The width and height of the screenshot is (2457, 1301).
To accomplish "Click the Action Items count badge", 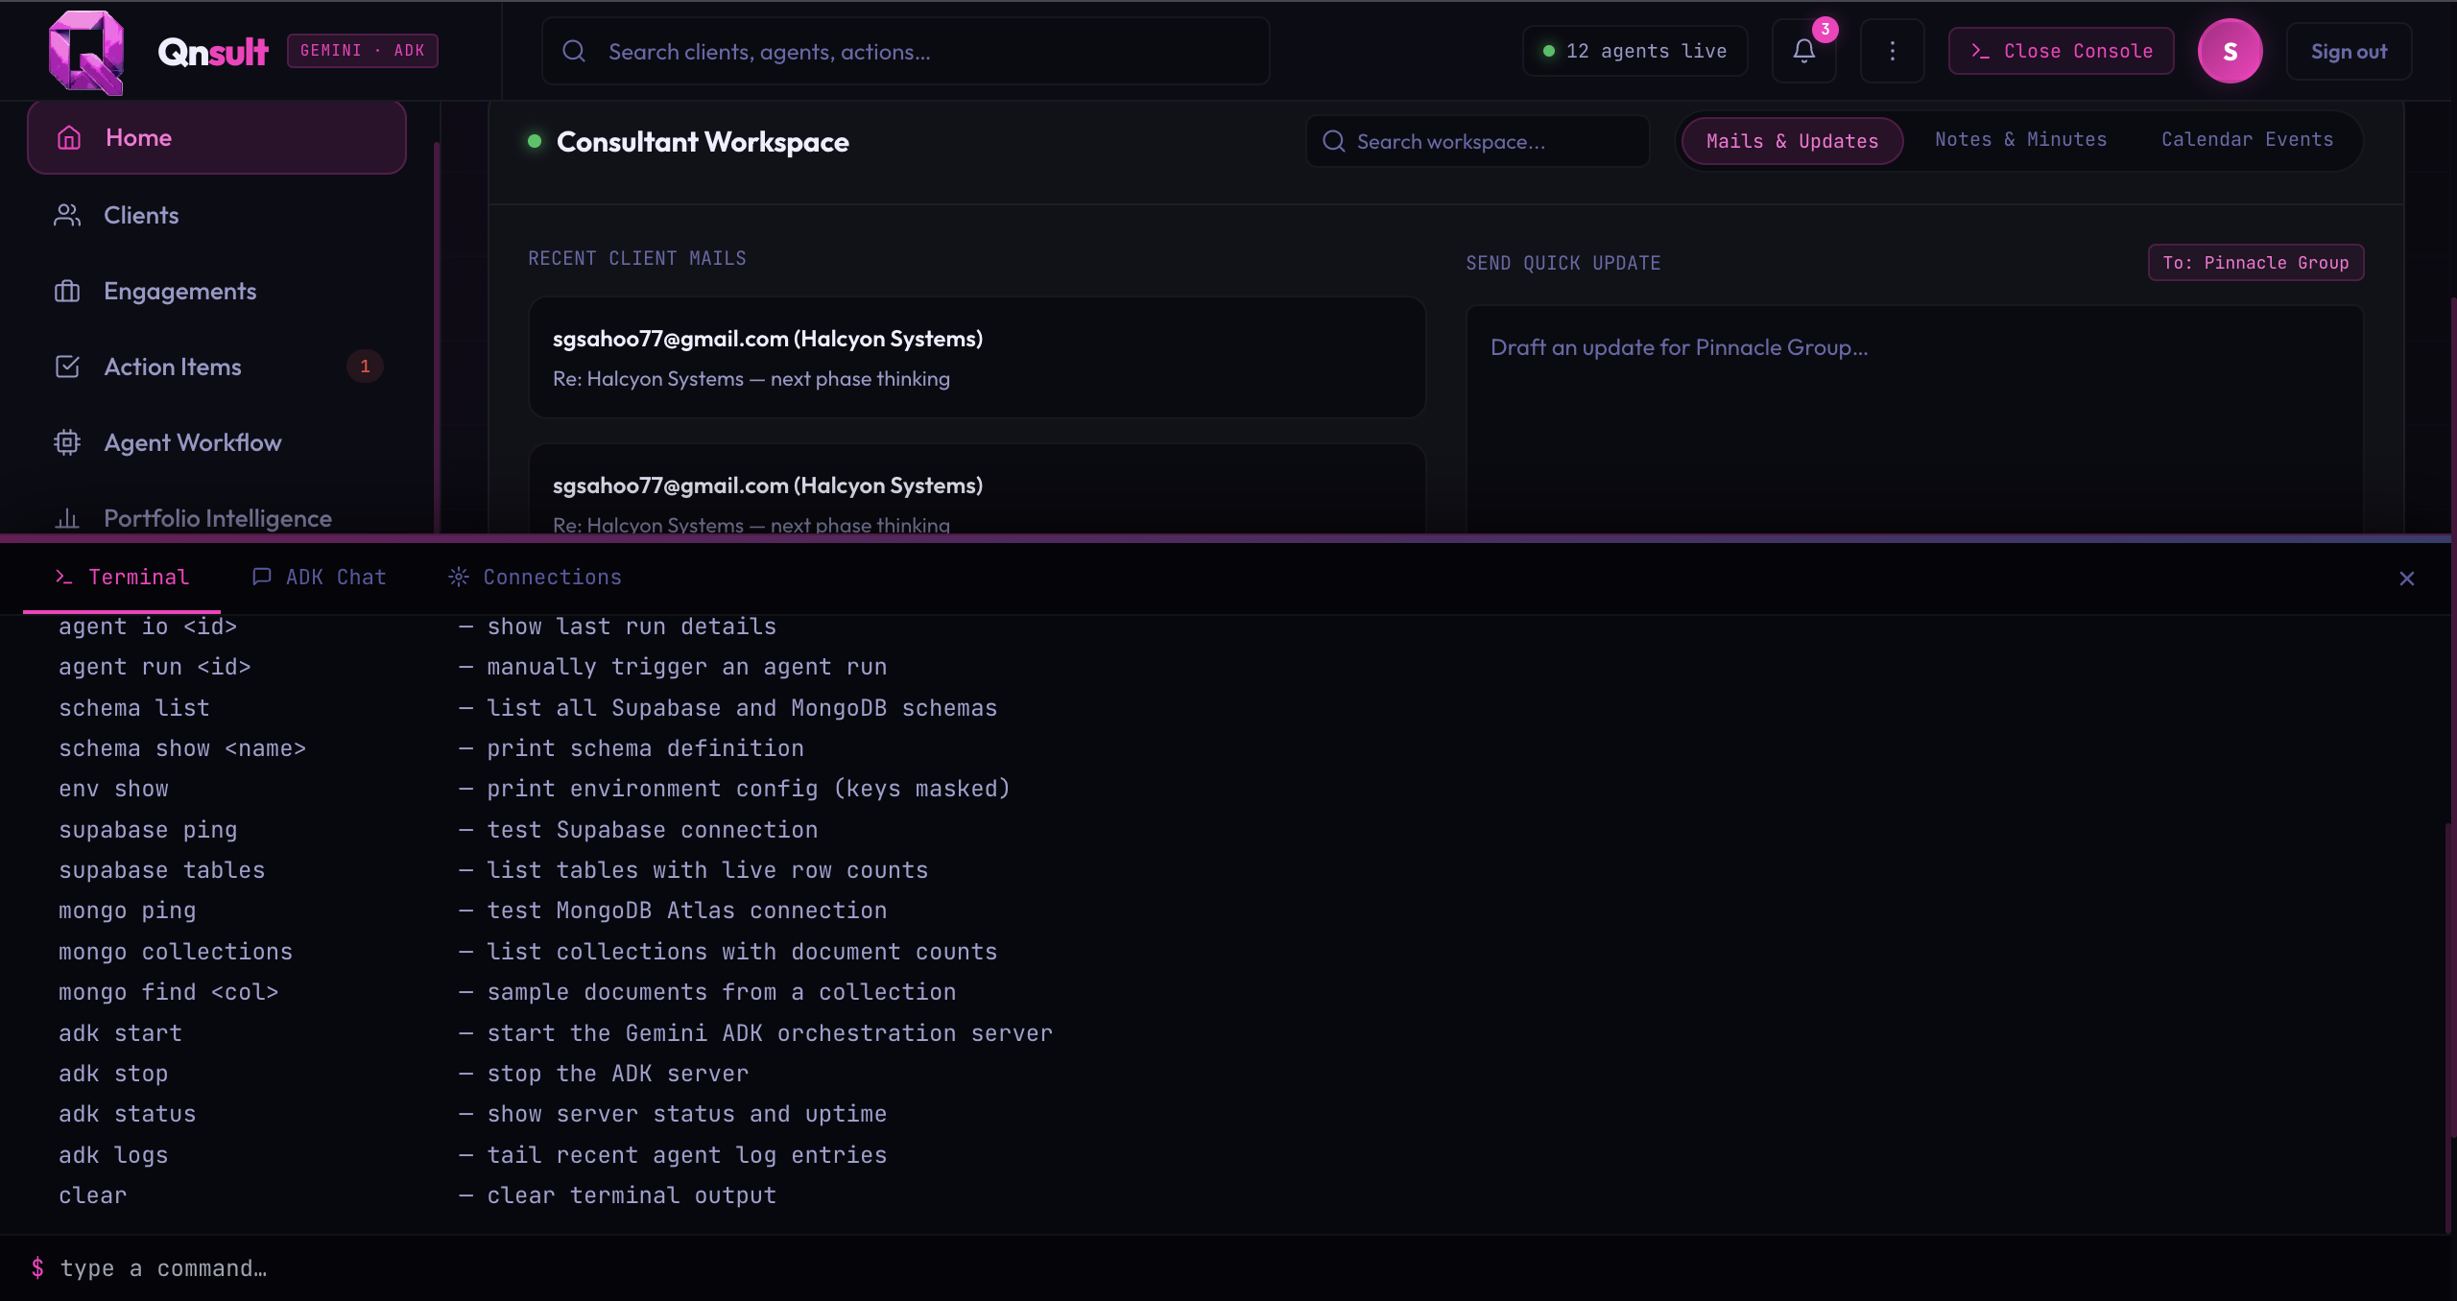I will [365, 367].
